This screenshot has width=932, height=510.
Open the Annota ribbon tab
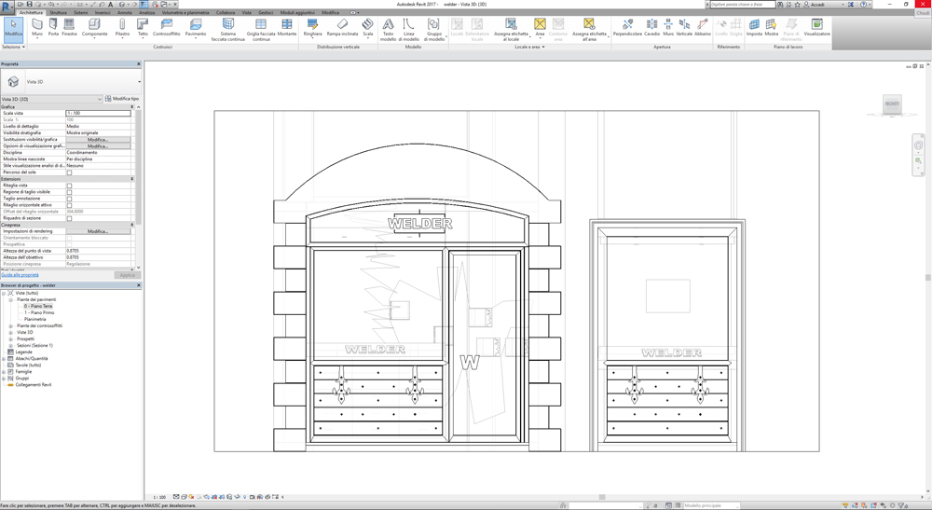coord(124,13)
